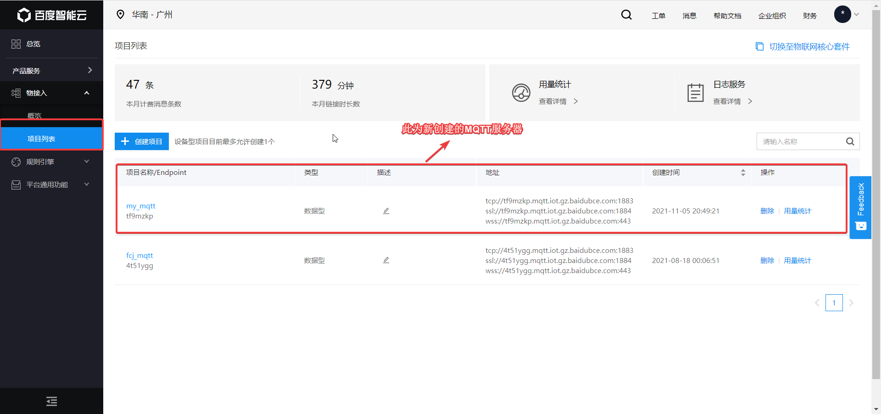Click the 创建项目 button
Viewport: 881px width, 414px height.
click(142, 141)
